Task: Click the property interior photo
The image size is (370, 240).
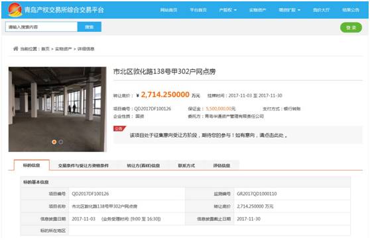Action: click(57, 109)
